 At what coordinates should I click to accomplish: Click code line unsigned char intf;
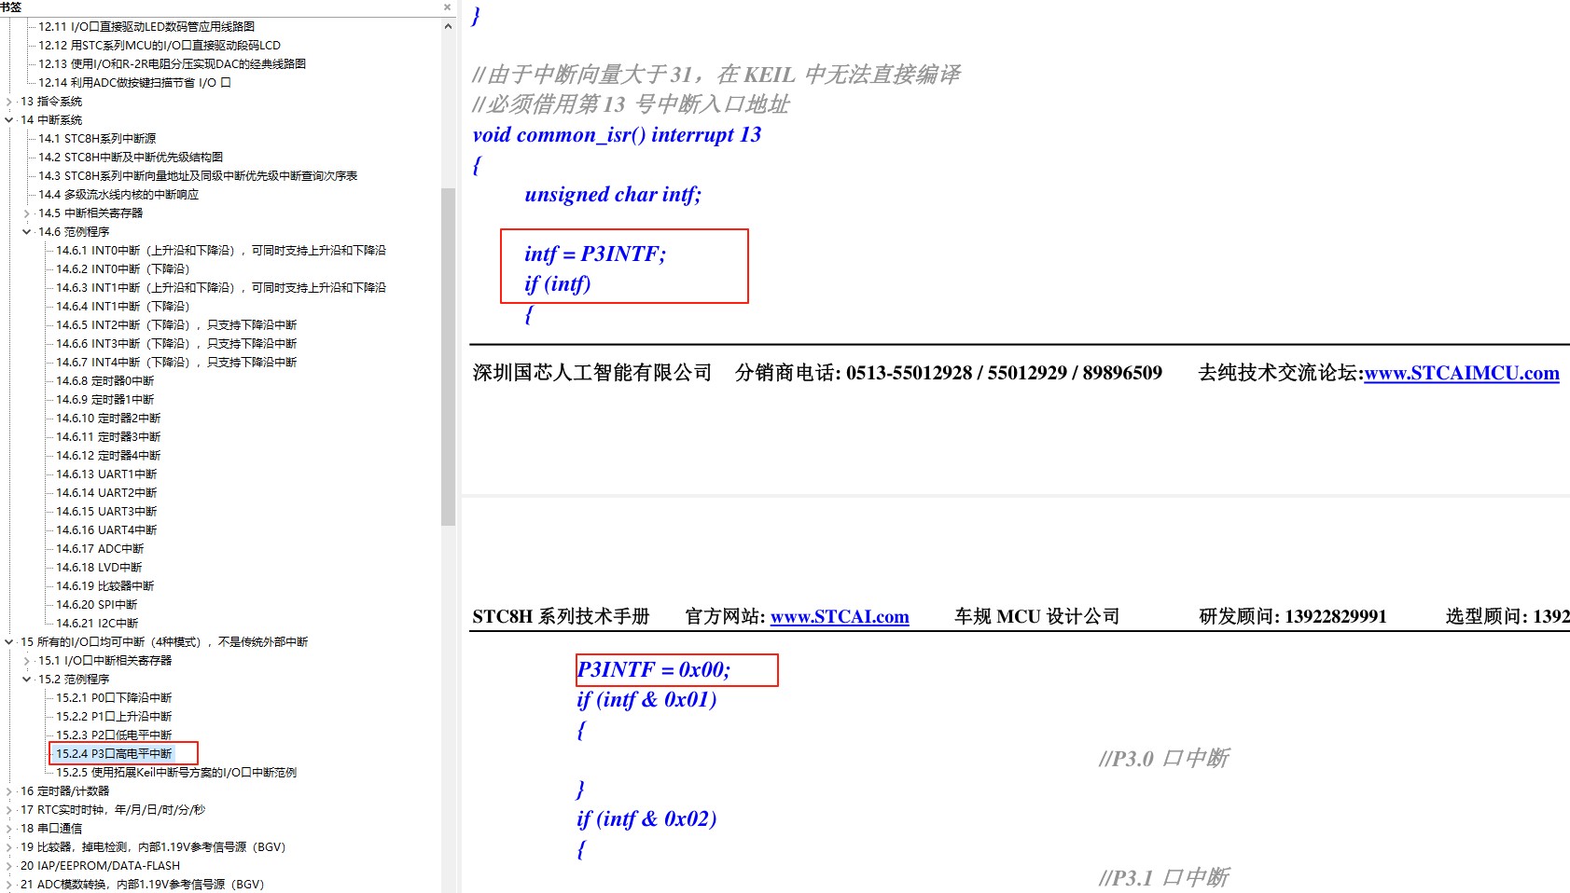click(613, 195)
